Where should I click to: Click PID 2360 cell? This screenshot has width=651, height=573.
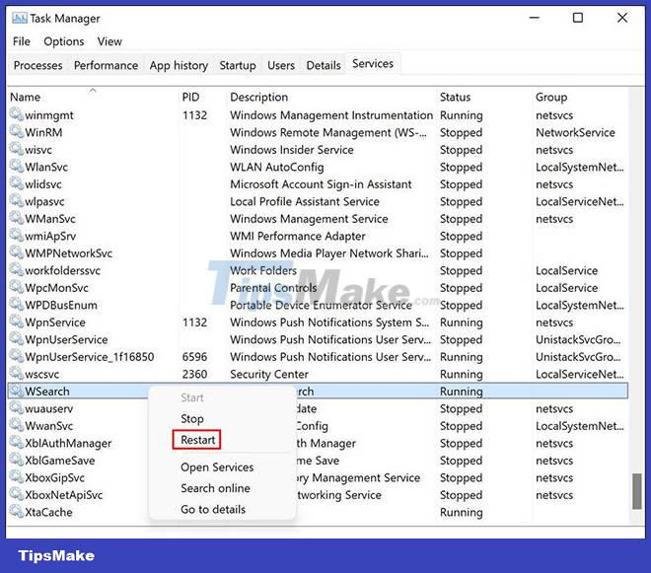click(x=194, y=375)
